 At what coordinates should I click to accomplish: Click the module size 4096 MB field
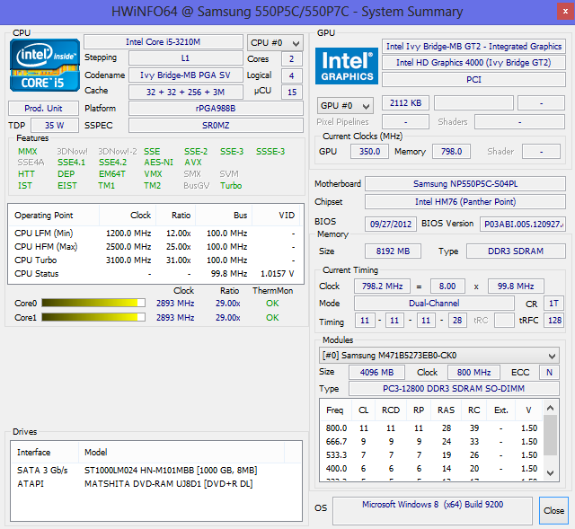[x=376, y=373]
